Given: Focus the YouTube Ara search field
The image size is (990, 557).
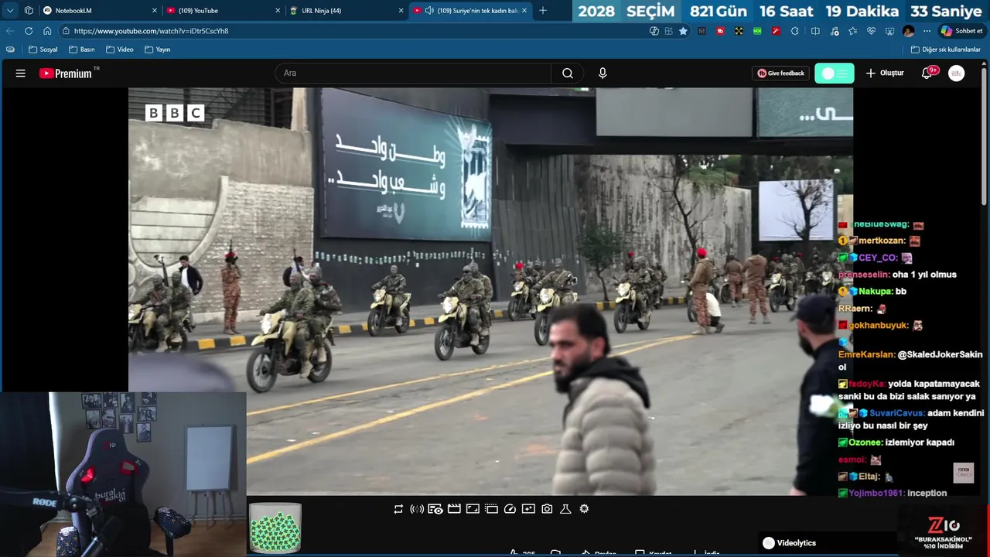Looking at the screenshot, I should pos(413,73).
